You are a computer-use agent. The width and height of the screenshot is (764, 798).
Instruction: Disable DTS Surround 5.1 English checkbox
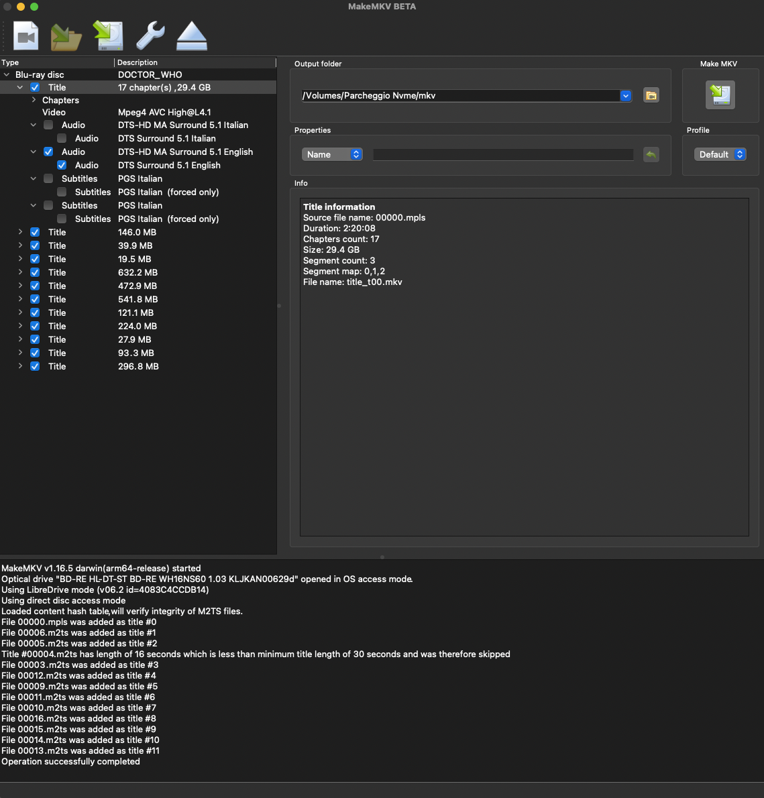62,166
